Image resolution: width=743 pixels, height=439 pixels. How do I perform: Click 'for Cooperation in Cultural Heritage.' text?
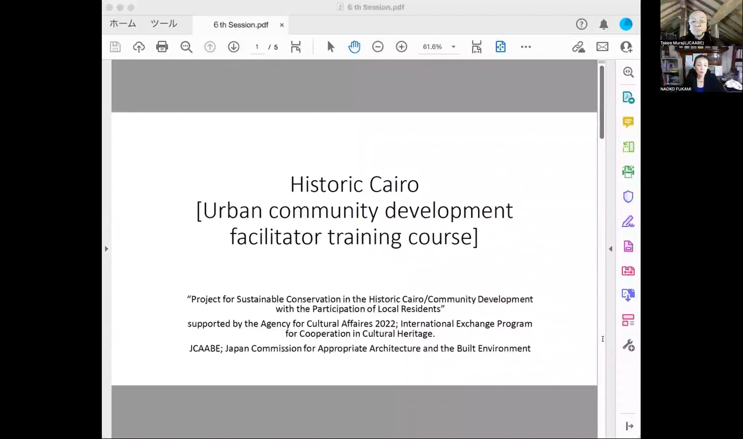360,334
